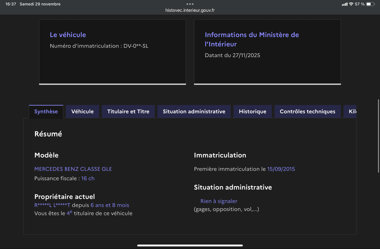Tap the histovec.interieur.gouv.fr address bar
This screenshot has width=380, height=249.
190,10
